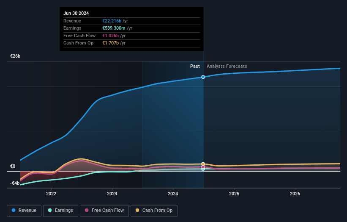
Task: Toggle the Earnings legend button
Action: tap(60, 211)
